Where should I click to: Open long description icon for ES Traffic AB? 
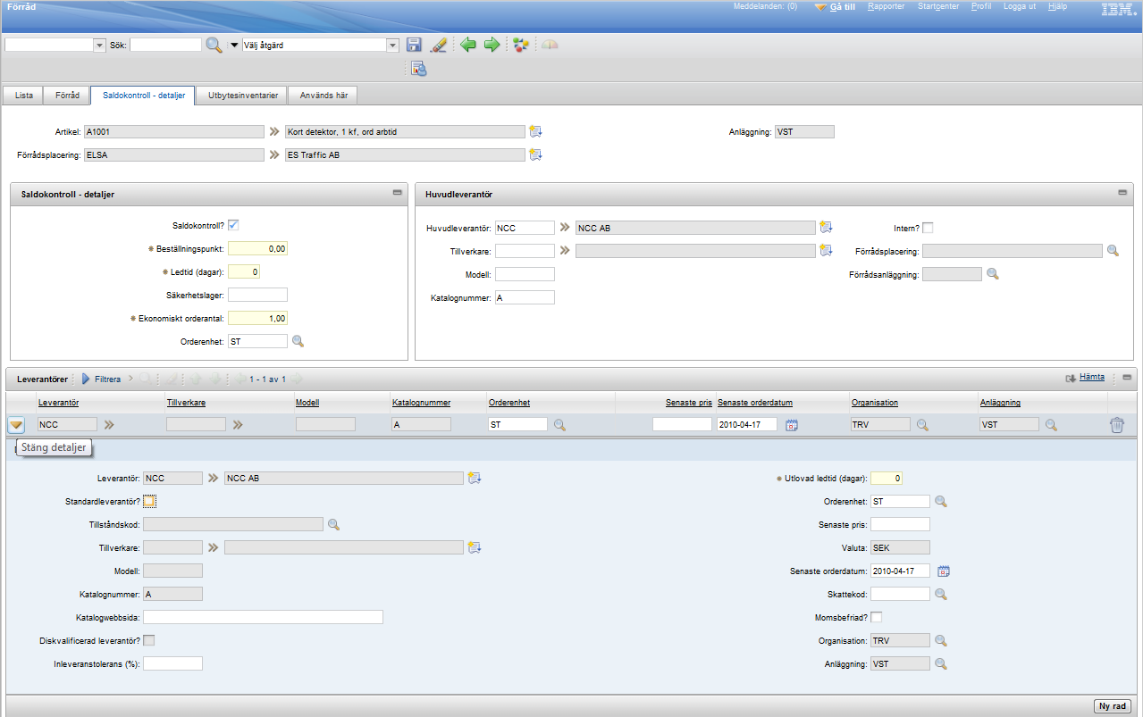point(535,154)
